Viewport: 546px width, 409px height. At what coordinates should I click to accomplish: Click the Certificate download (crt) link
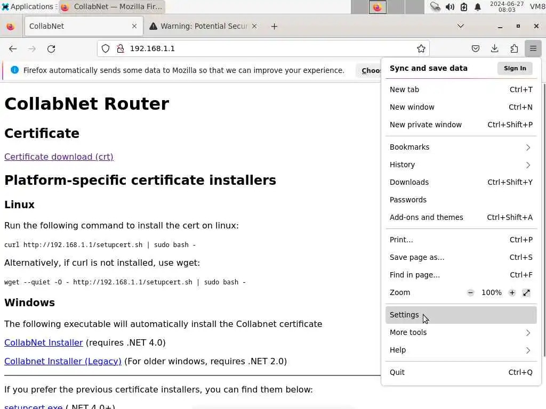tap(59, 157)
